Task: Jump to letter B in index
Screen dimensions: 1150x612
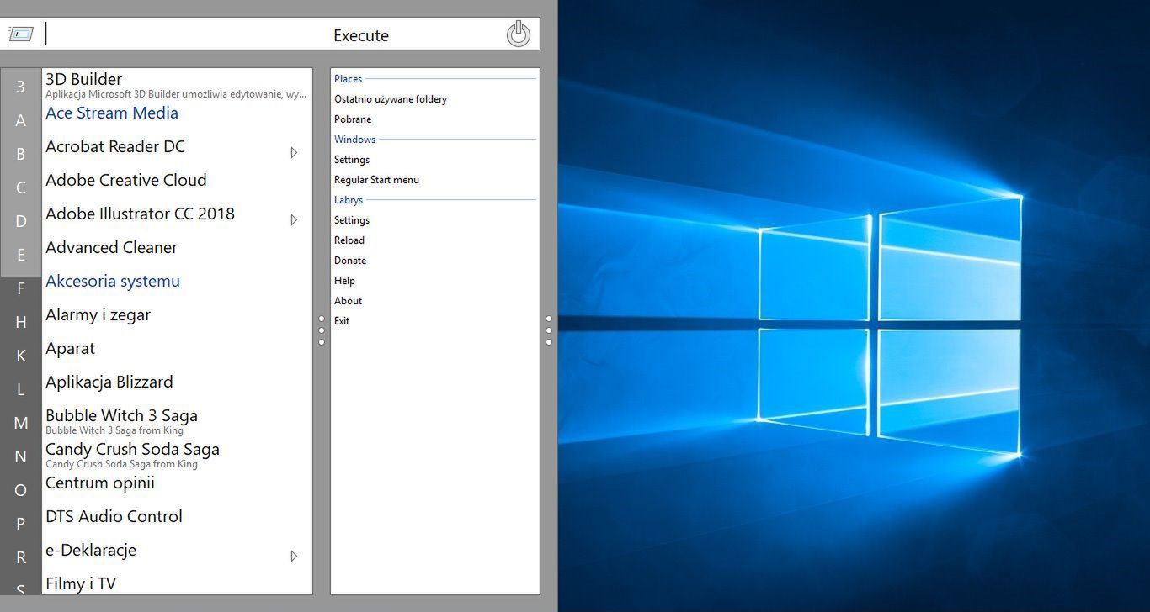Action: [x=20, y=154]
